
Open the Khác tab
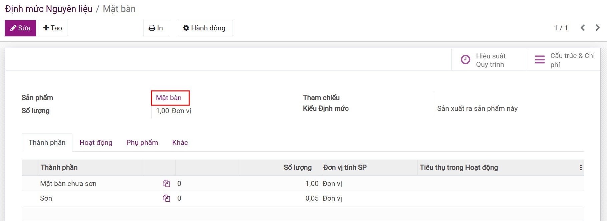tap(180, 143)
